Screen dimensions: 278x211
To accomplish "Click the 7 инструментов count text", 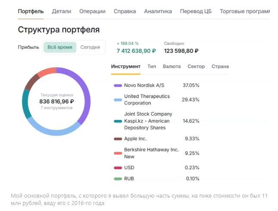I will [57, 108].
